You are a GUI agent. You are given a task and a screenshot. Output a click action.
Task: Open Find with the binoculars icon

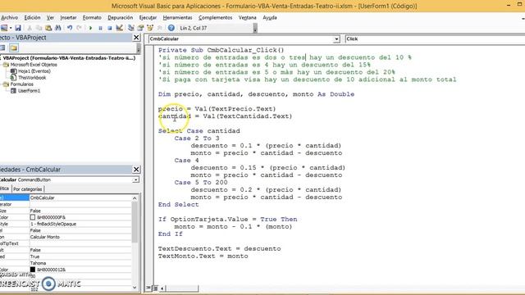click(58, 28)
